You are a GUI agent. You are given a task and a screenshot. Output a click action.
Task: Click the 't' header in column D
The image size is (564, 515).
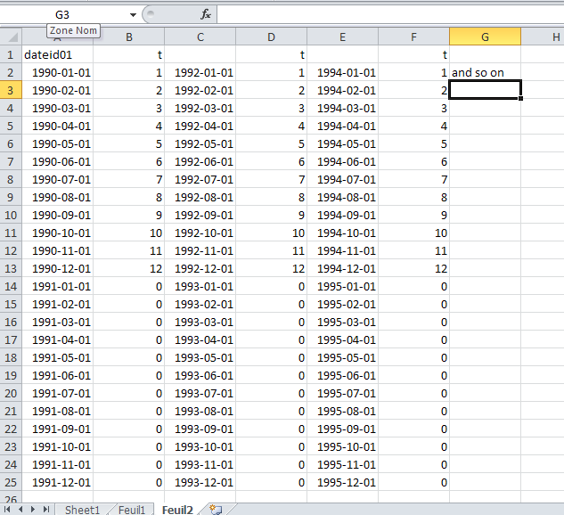(271, 54)
